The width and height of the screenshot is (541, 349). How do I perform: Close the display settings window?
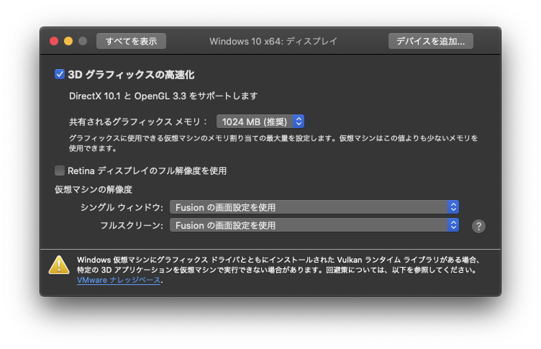point(54,41)
